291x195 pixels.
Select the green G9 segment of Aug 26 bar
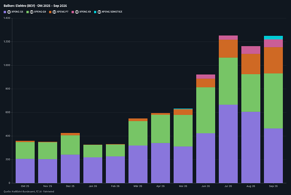click(x=251, y=93)
